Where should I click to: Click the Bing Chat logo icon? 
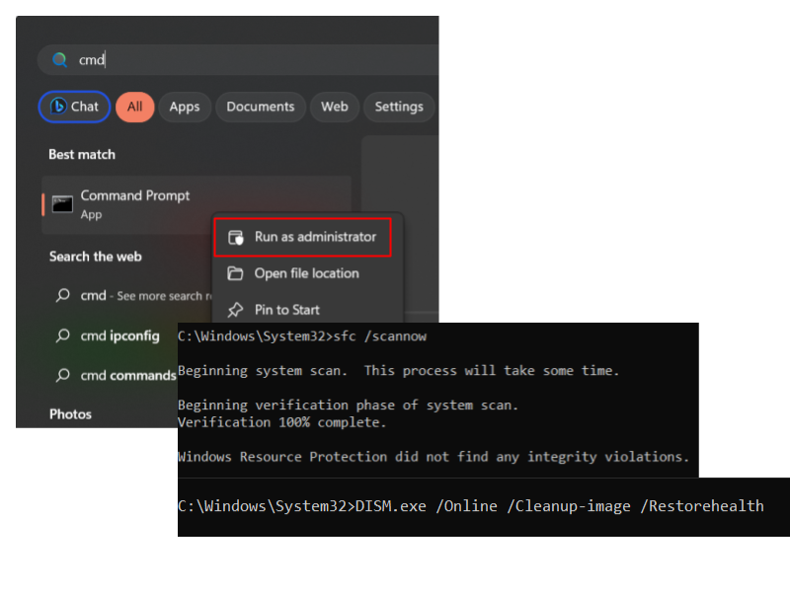(58, 107)
